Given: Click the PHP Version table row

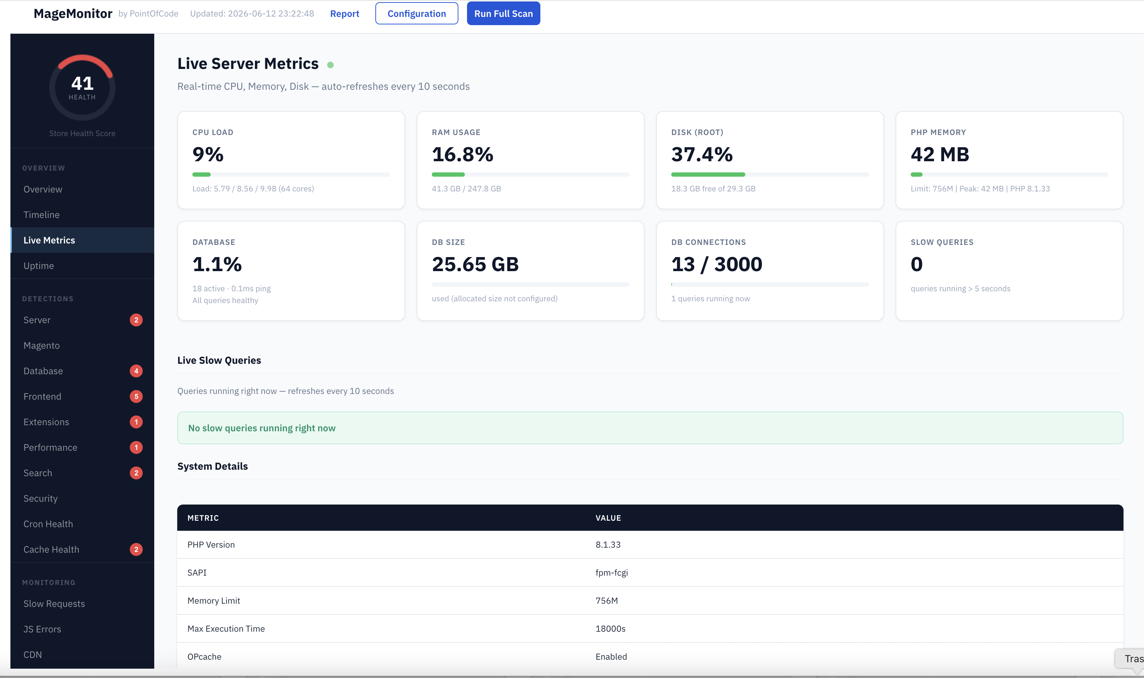Looking at the screenshot, I should coord(650,545).
